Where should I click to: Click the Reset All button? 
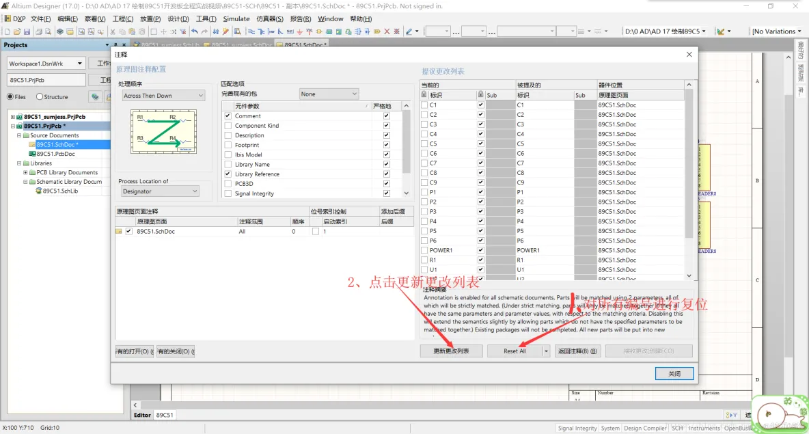pos(515,351)
